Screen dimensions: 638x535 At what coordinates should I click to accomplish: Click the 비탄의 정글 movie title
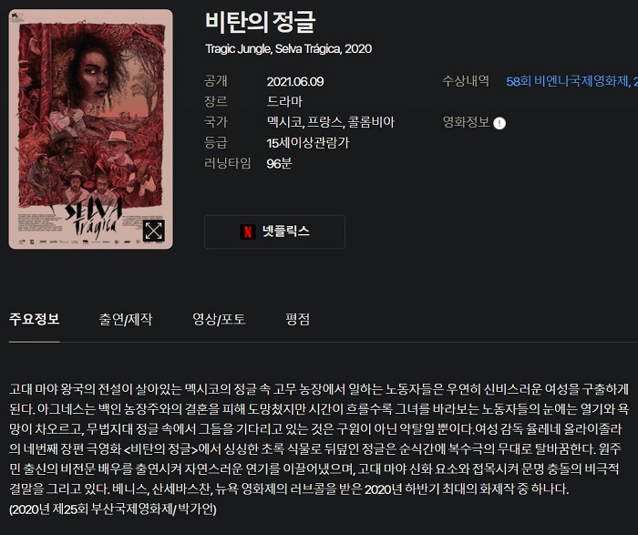click(260, 22)
